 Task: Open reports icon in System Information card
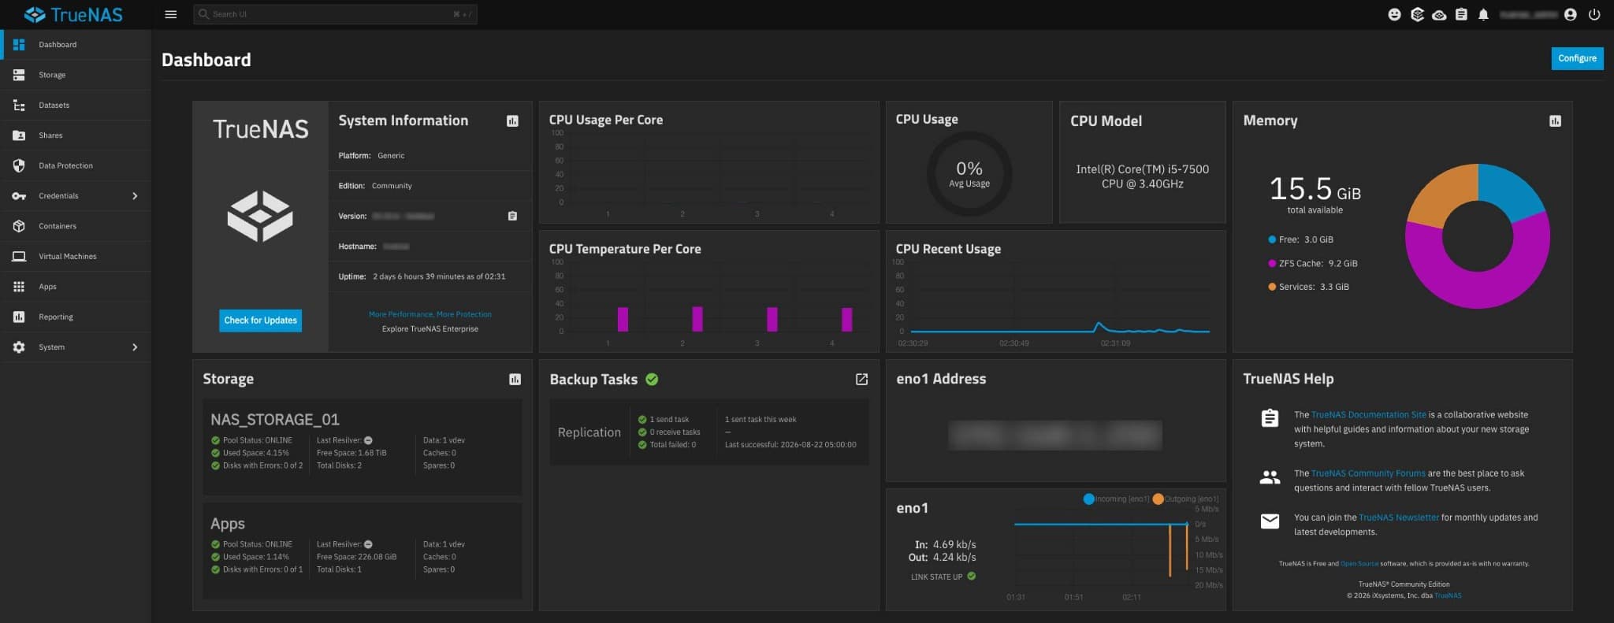click(512, 121)
